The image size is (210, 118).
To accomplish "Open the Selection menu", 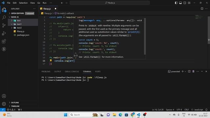I will 23,3.
